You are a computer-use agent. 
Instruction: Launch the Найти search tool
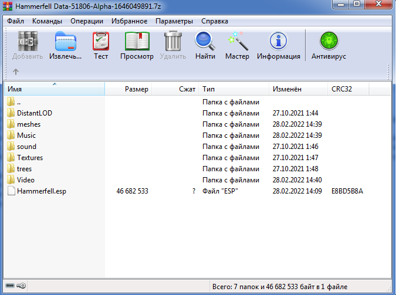pos(205,46)
